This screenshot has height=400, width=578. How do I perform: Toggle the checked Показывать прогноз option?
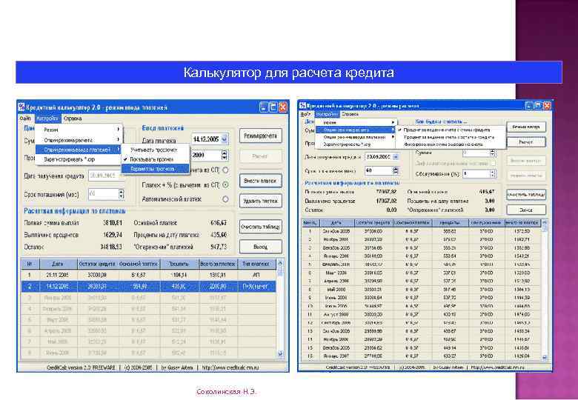click(x=155, y=159)
